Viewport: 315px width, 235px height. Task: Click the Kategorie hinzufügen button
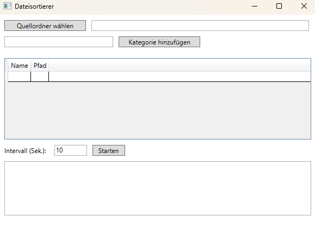pos(159,42)
